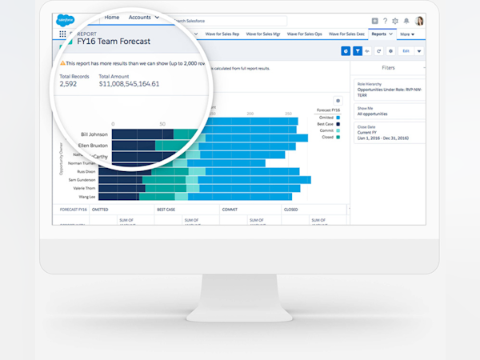Click the Commit legend color swatch
Image resolution: width=480 pixels, height=360 pixels.
click(x=338, y=130)
